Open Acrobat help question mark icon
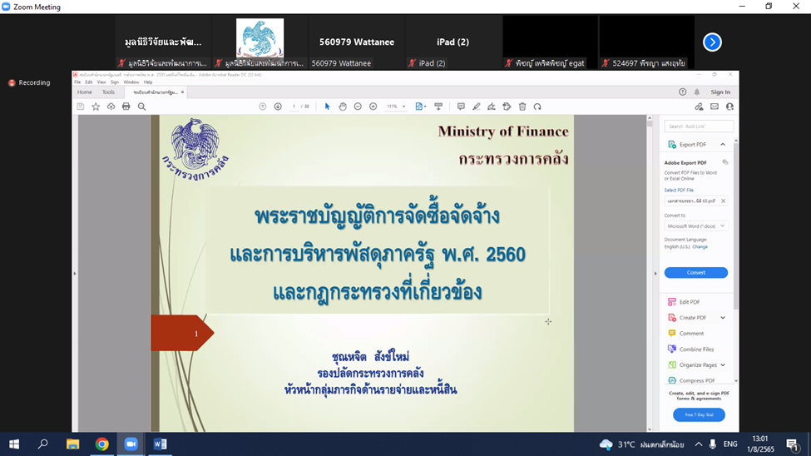Image resolution: width=811 pixels, height=456 pixels. click(x=682, y=92)
